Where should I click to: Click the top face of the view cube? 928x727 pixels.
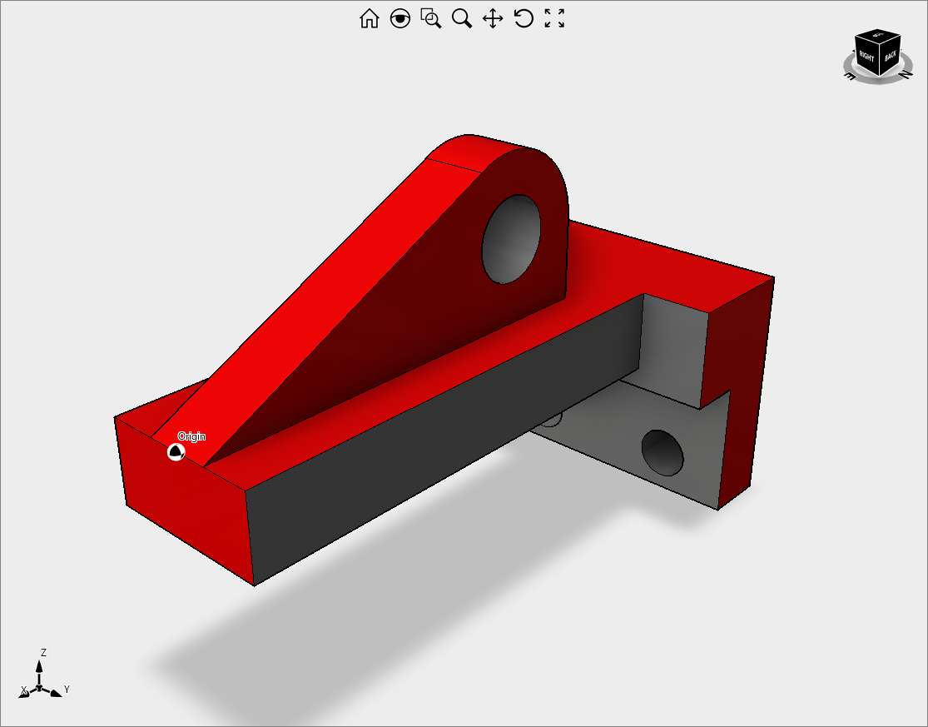(878, 36)
